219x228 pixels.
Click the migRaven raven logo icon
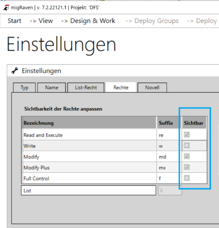(x=6, y=7)
